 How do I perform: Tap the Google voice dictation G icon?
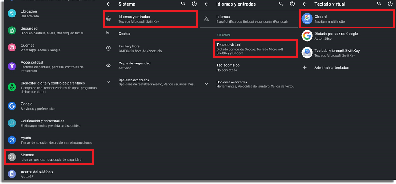[x=307, y=36]
